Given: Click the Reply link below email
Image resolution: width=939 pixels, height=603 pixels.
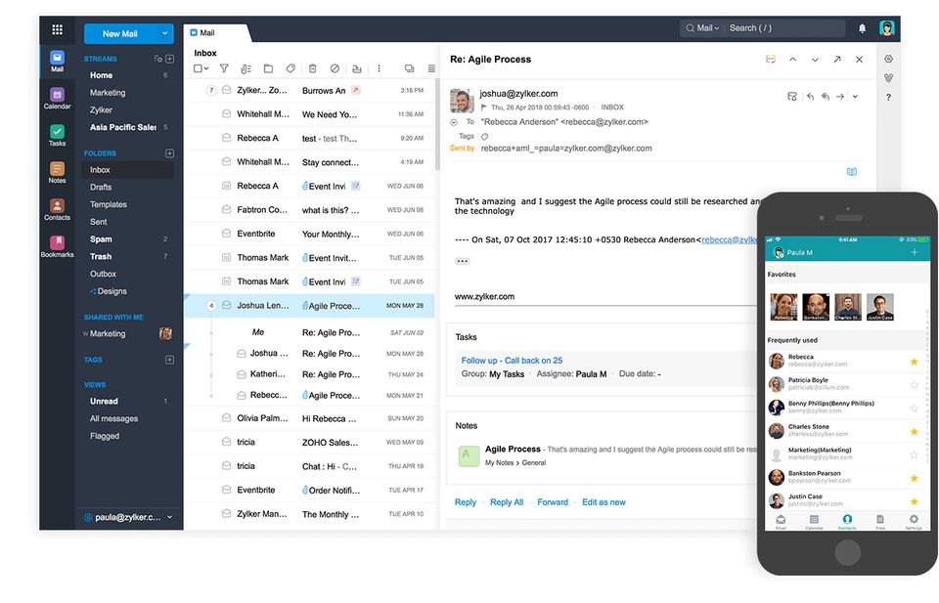Looking at the screenshot, I should click(x=466, y=502).
